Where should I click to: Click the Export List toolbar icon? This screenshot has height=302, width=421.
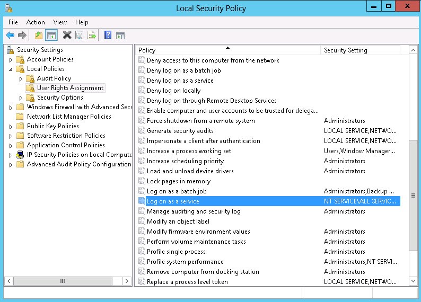[x=92, y=35]
